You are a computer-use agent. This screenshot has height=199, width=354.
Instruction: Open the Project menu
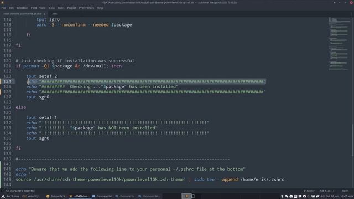pyautogui.click(x=72, y=8)
